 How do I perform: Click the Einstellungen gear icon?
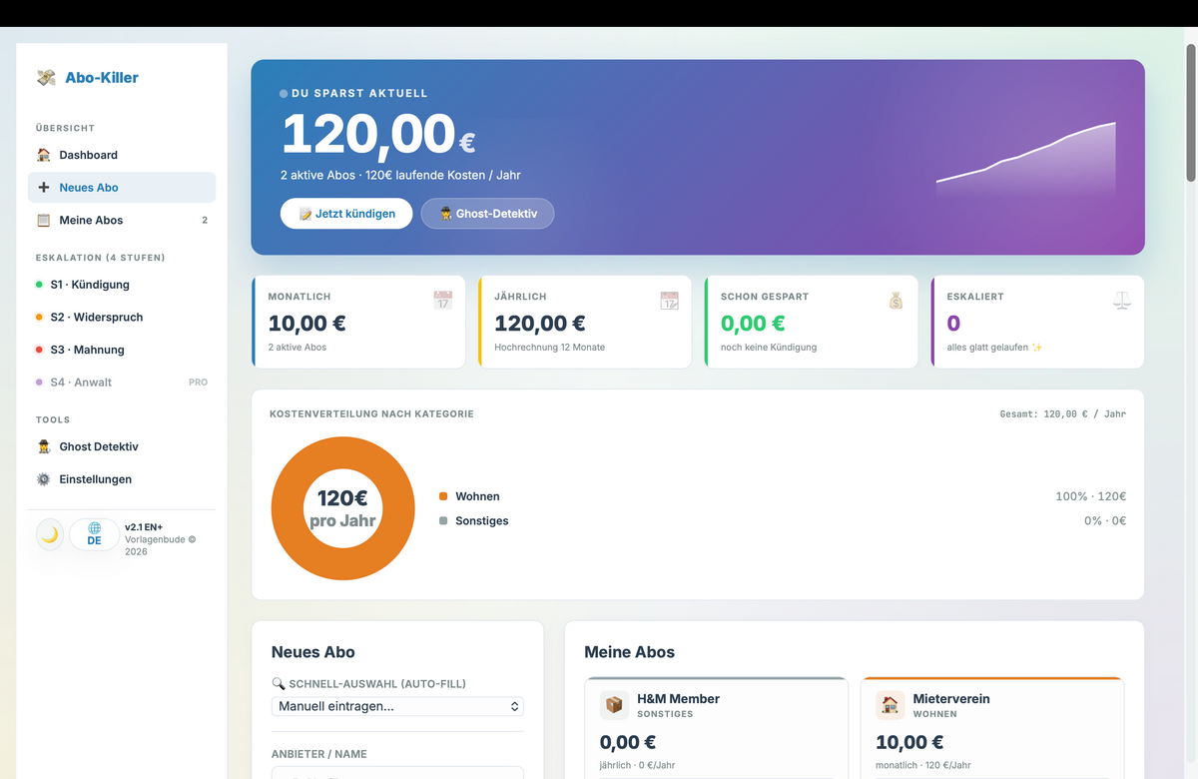[x=43, y=479]
